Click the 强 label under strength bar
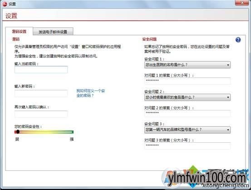The image size is (251, 190). (x=72, y=139)
